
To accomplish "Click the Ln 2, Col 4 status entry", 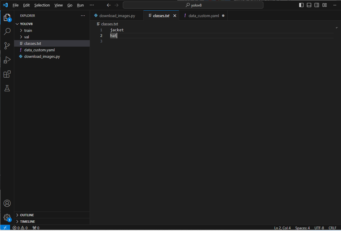I will coord(282,228).
